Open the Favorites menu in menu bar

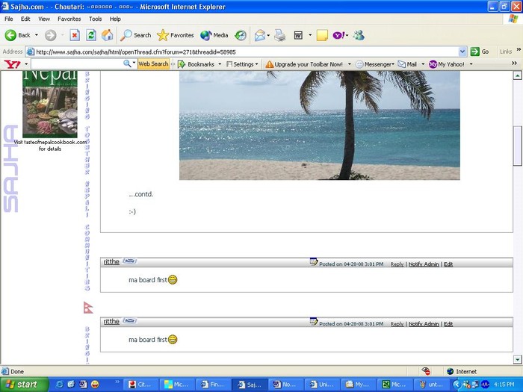point(69,19)
